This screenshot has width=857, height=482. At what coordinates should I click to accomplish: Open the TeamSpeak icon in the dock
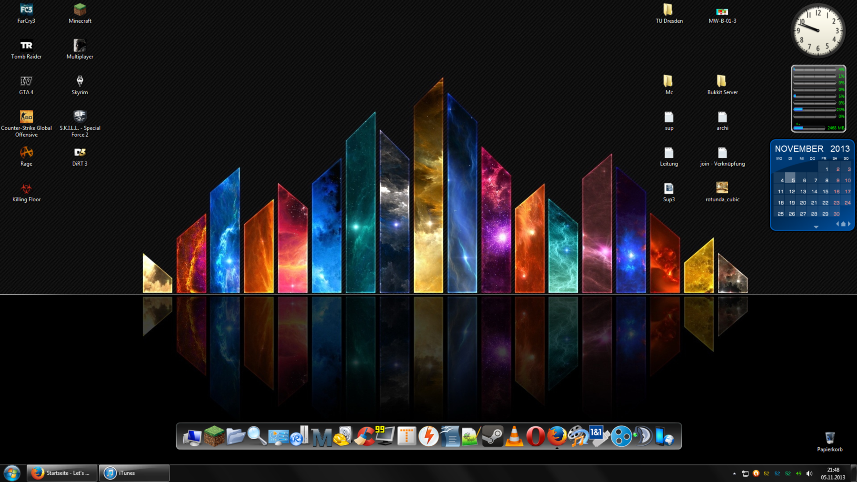click(x=643, y=436)
